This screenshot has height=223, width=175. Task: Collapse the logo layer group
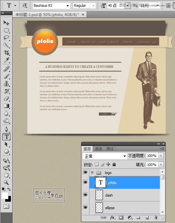coord(92,173)
